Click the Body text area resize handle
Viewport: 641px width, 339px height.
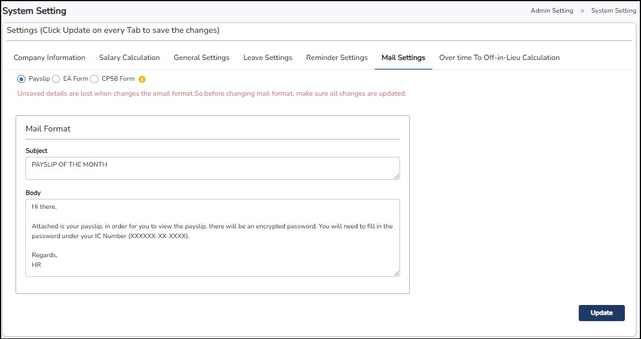397,273
